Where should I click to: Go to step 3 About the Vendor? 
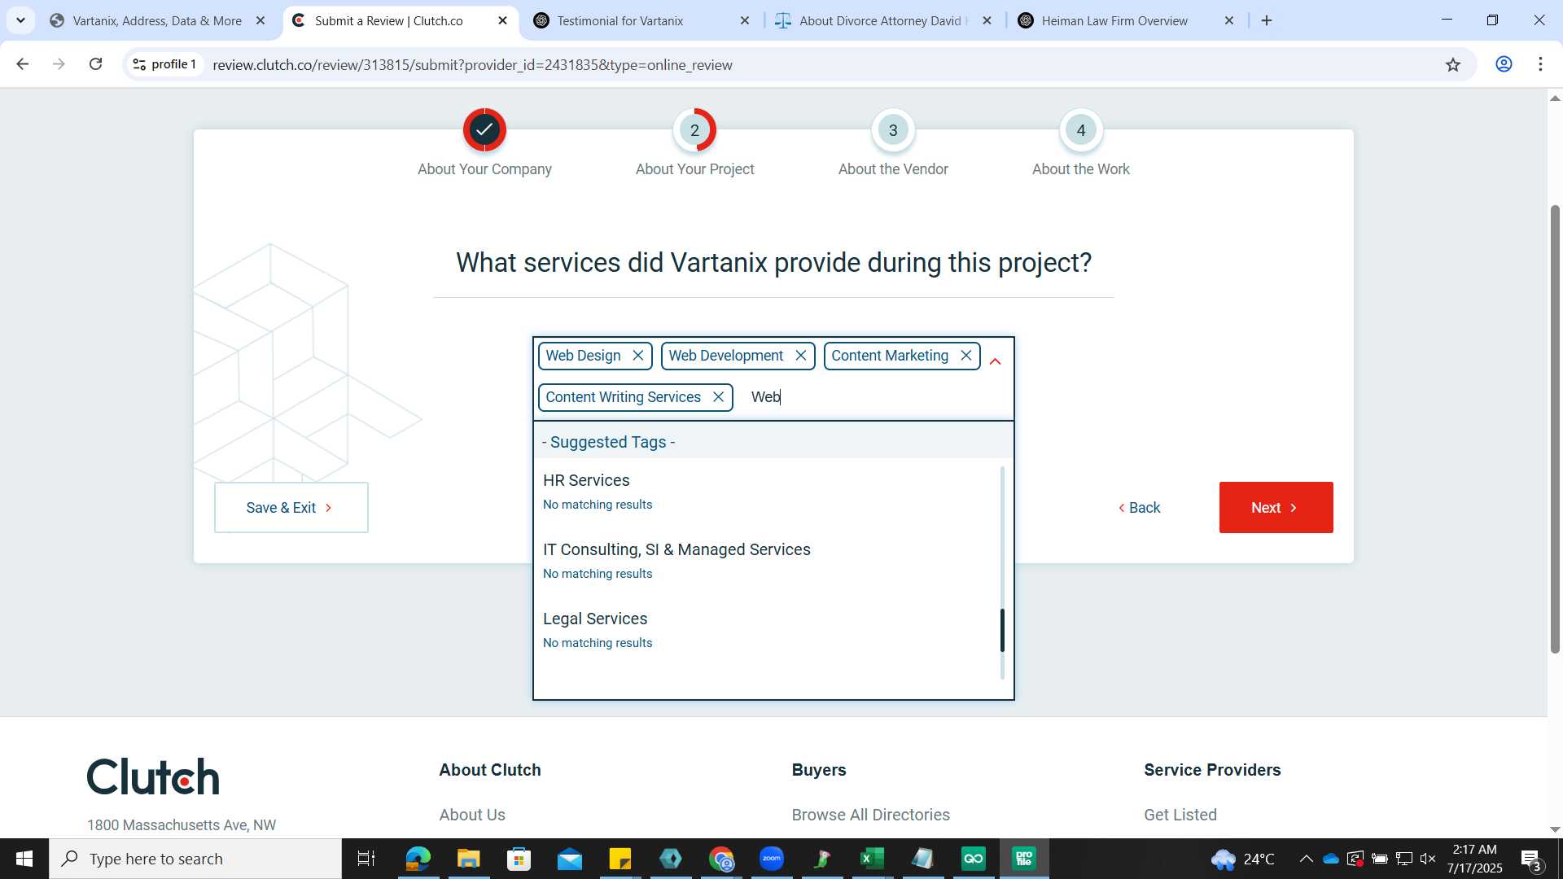pyautogui.click(x=893, y=130)
